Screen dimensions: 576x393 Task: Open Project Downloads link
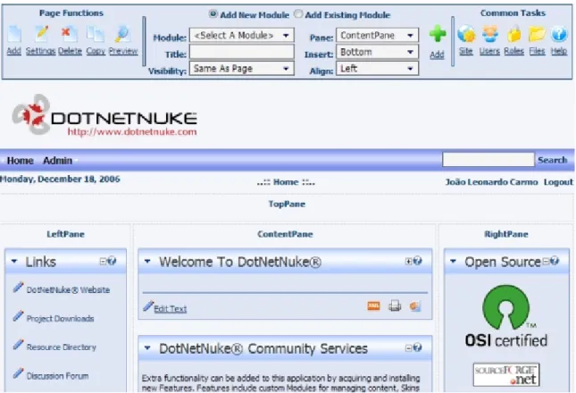[60, 319]
